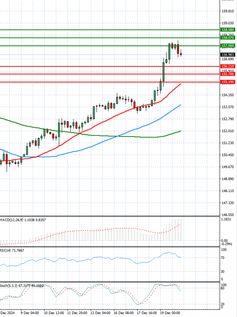The width and height of the screenshot is (237, 317).
Task: Click the 19 Dec 00:00 time axis label
Action: [x=170, y=313]
